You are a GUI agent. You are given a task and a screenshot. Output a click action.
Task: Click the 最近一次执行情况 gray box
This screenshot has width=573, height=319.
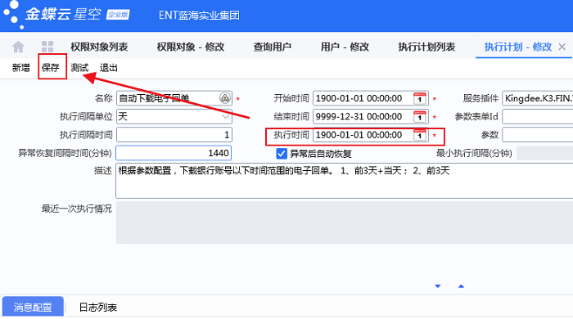coord(345,222)
